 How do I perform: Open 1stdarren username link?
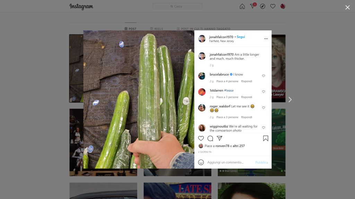pyautogui.click(x=216, y=90)
